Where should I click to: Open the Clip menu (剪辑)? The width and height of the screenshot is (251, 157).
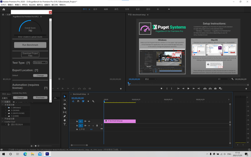click(18, 5)
